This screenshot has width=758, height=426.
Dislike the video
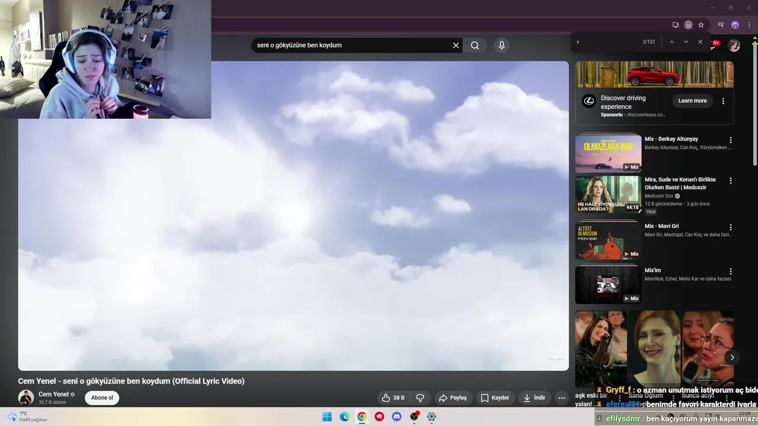pos(420,398)
